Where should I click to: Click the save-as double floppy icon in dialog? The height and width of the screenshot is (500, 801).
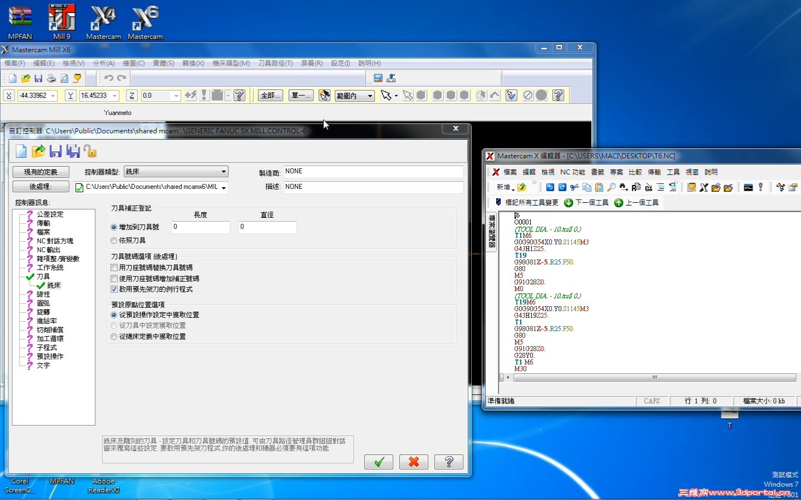click(73, 151)
